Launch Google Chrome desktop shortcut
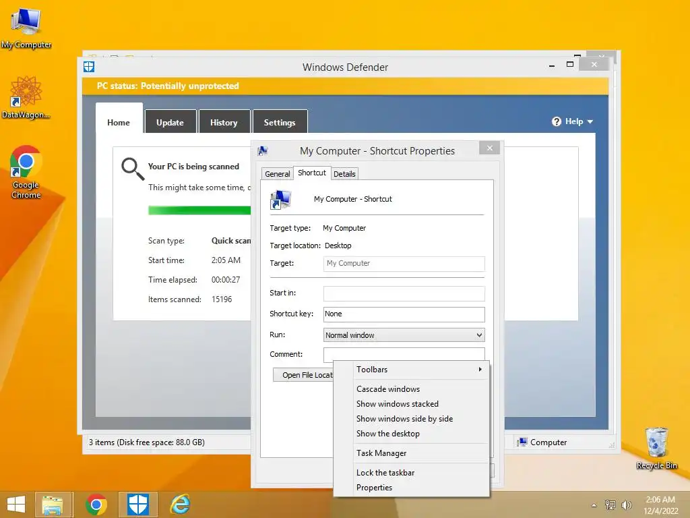The width and height of the screenshot is (690, 518). (x=26, y=172)
